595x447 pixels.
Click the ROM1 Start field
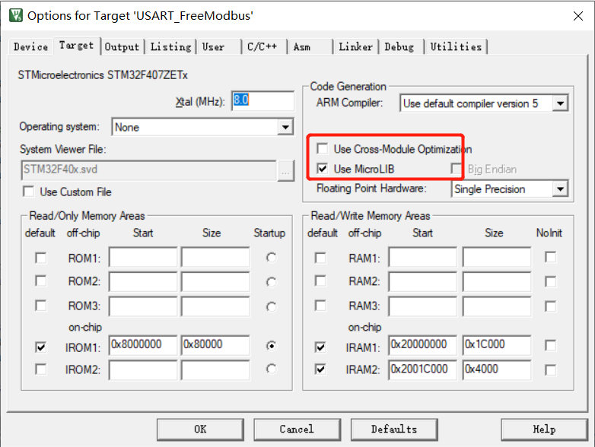tap(143, 258)
